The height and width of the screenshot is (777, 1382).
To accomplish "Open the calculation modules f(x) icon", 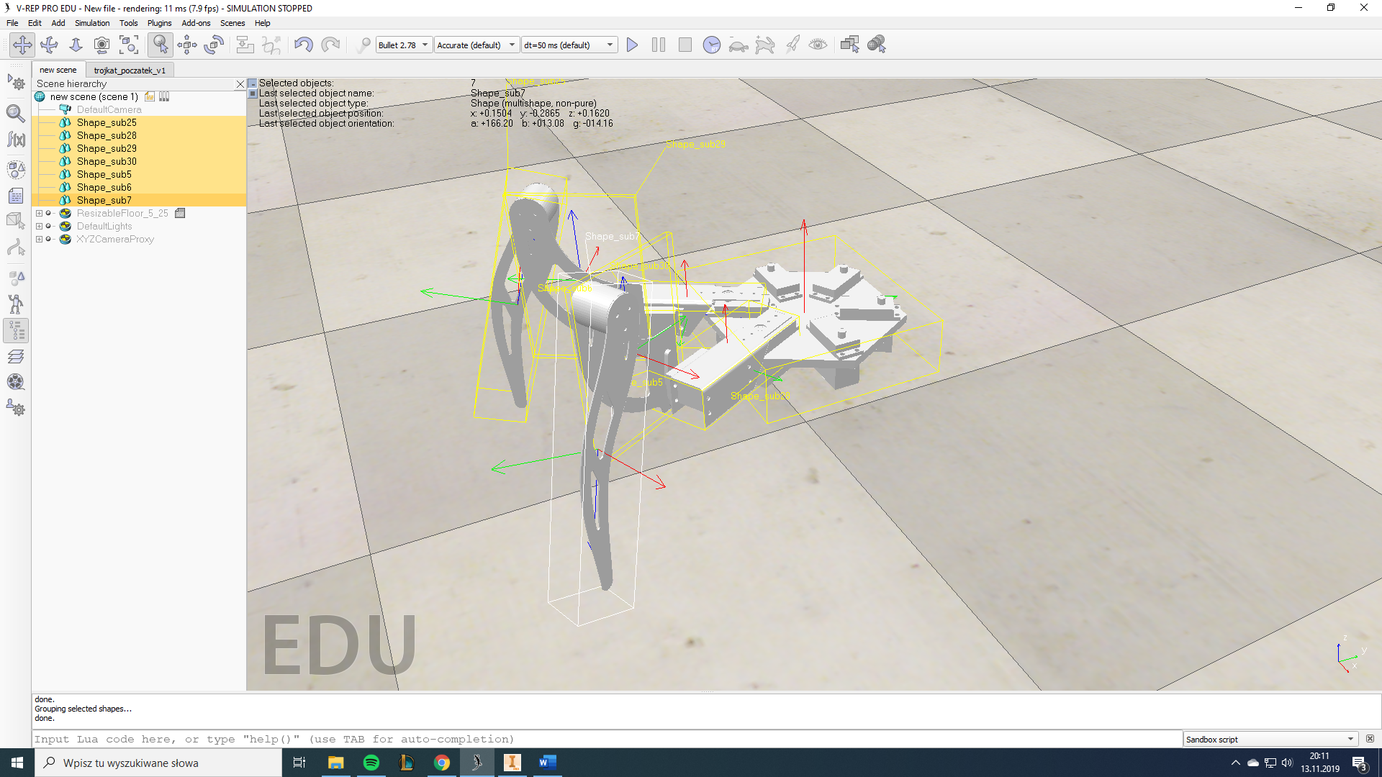I will (x=16, y=140).
